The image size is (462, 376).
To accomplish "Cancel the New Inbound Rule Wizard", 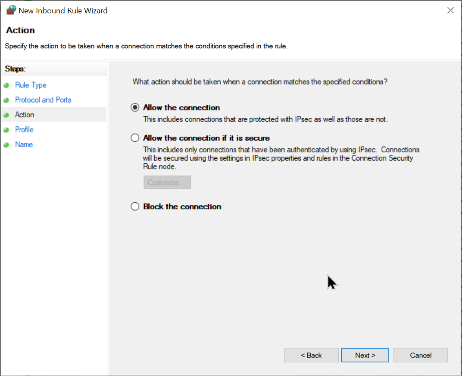I will click(x=421, y=355).
